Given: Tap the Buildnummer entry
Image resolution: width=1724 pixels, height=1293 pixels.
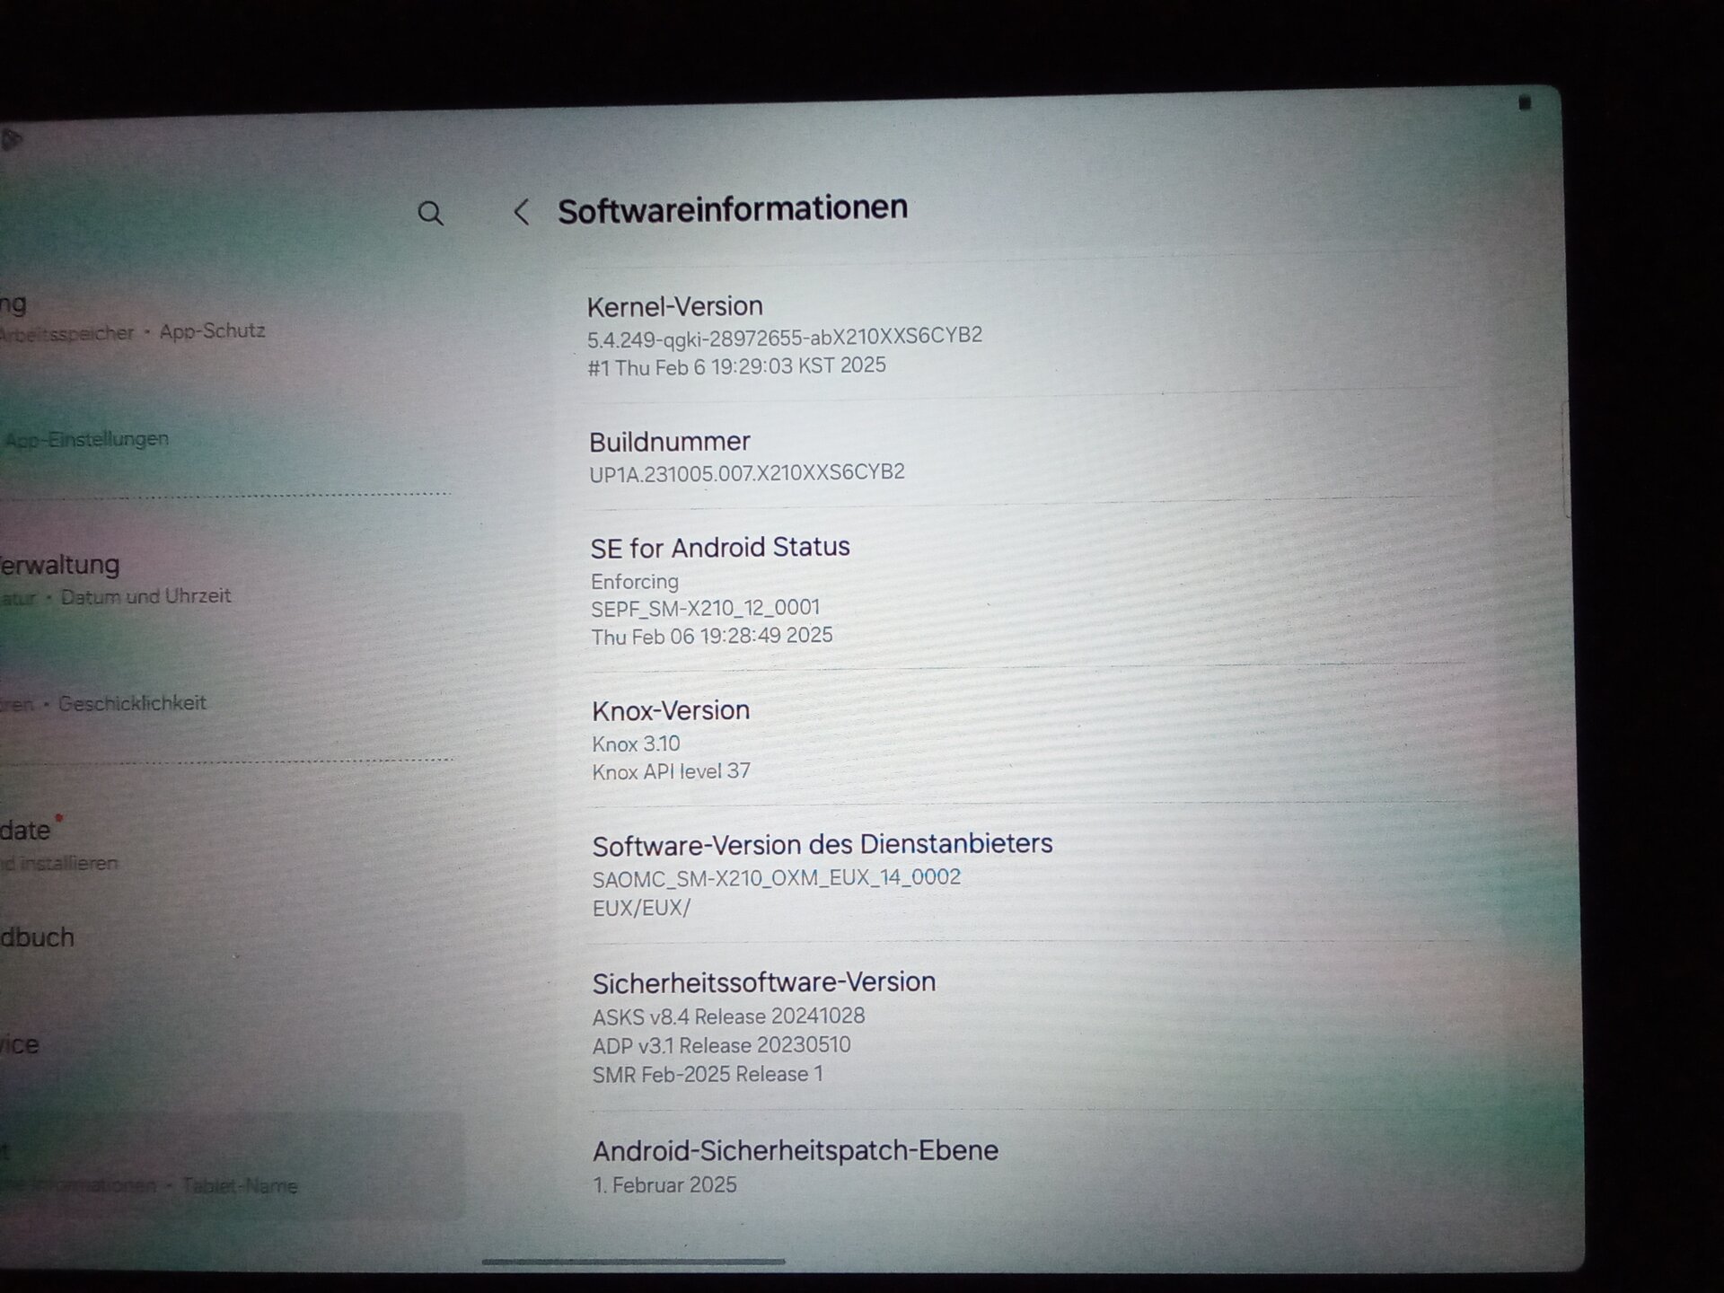Looking at the screenshot, I should 745,456.
